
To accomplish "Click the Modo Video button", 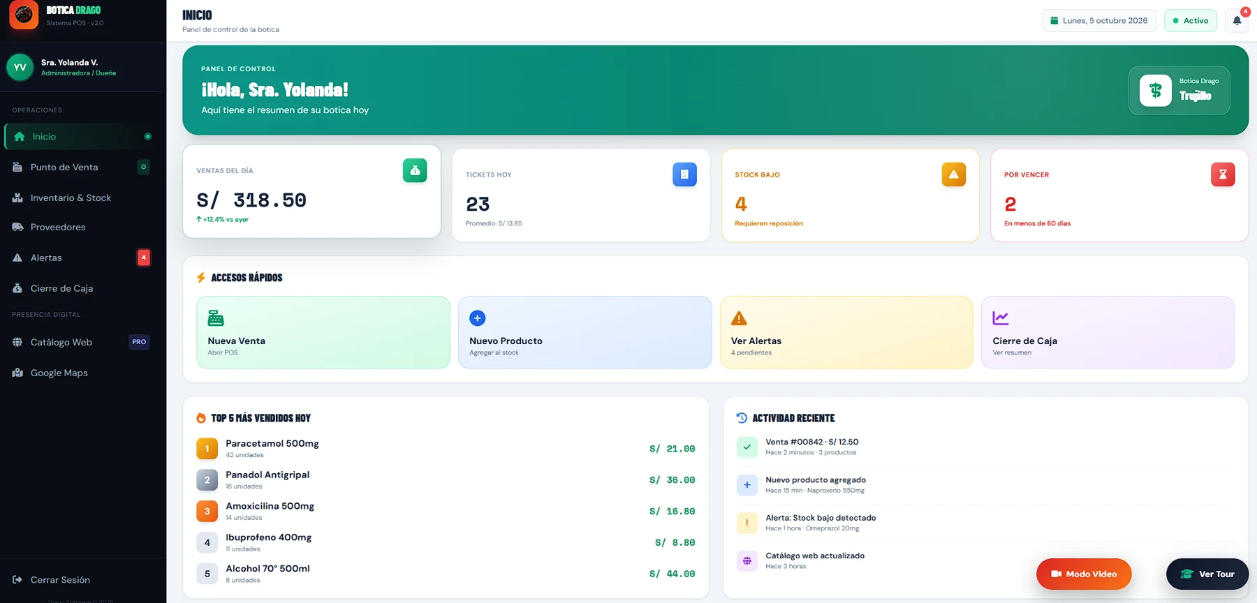I will (x=1084, y=574).
